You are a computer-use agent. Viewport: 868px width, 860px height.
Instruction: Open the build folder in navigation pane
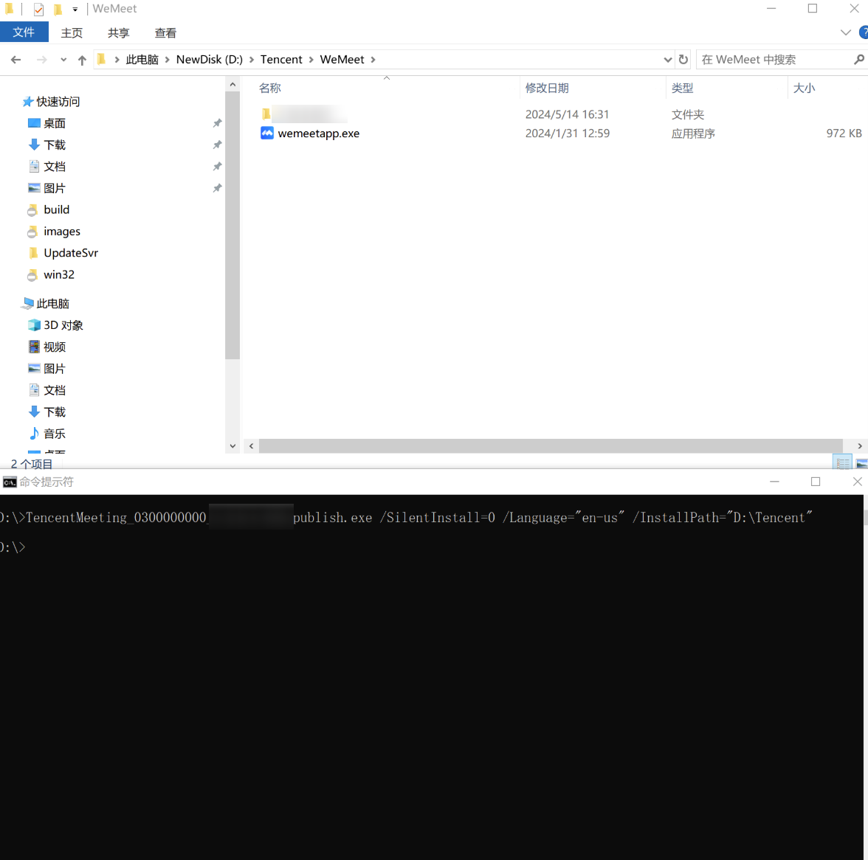(x=56, y=209)
